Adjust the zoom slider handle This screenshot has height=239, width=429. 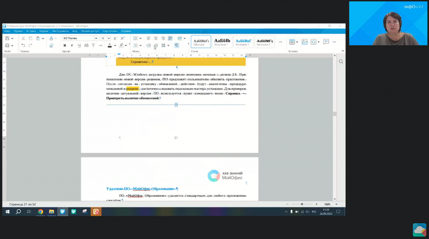[x=302, y=204]
